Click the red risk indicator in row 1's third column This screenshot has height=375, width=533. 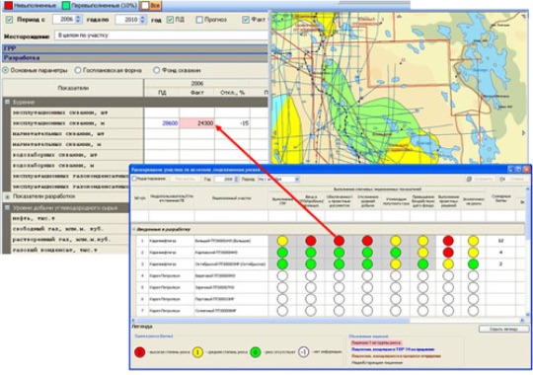(339, 241)
